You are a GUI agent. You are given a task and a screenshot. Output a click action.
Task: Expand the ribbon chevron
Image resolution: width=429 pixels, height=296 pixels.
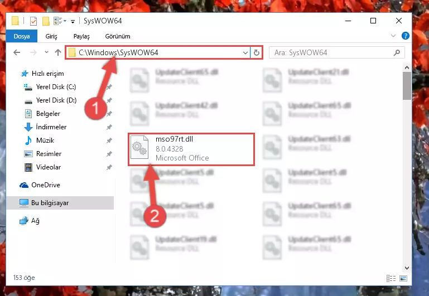pyautogui.click(x=393, y=36)
